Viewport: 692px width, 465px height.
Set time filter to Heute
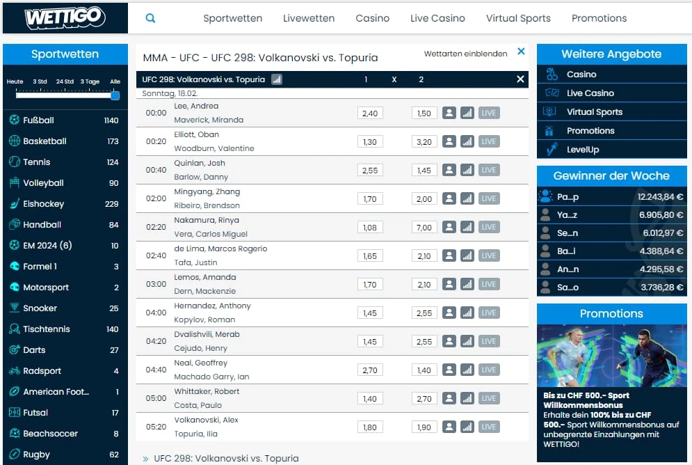pos(15,81)
